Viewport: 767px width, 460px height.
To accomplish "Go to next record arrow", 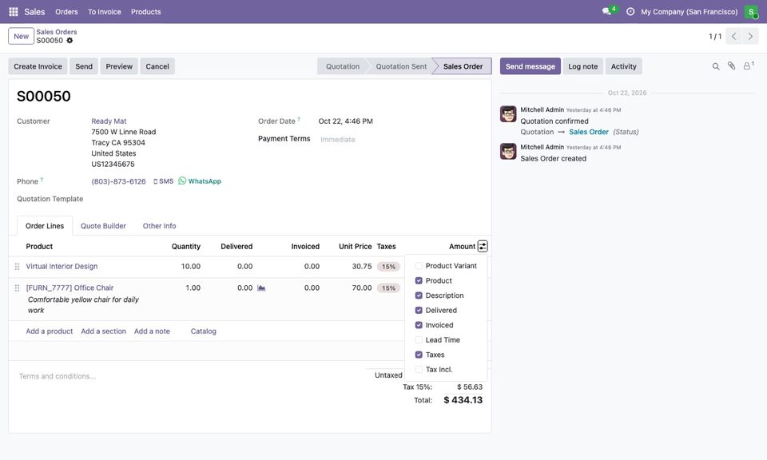I will click(750, 36).
